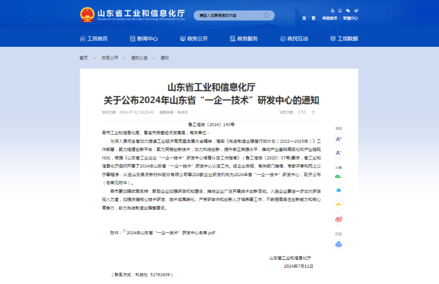Click the PDF file icon beside the attachment
Image resolution: width=439 pixels, height=284 pixels.
(125, 231)
